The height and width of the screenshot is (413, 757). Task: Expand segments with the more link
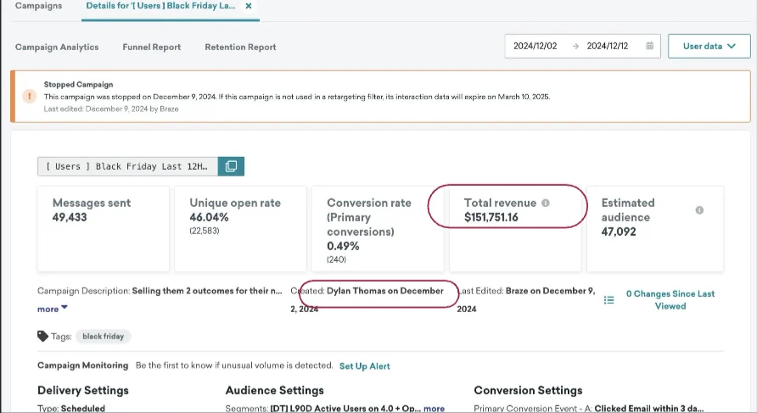434,408
